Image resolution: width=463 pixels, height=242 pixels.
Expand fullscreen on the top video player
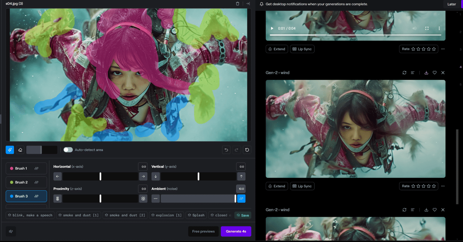pos(427,28)
